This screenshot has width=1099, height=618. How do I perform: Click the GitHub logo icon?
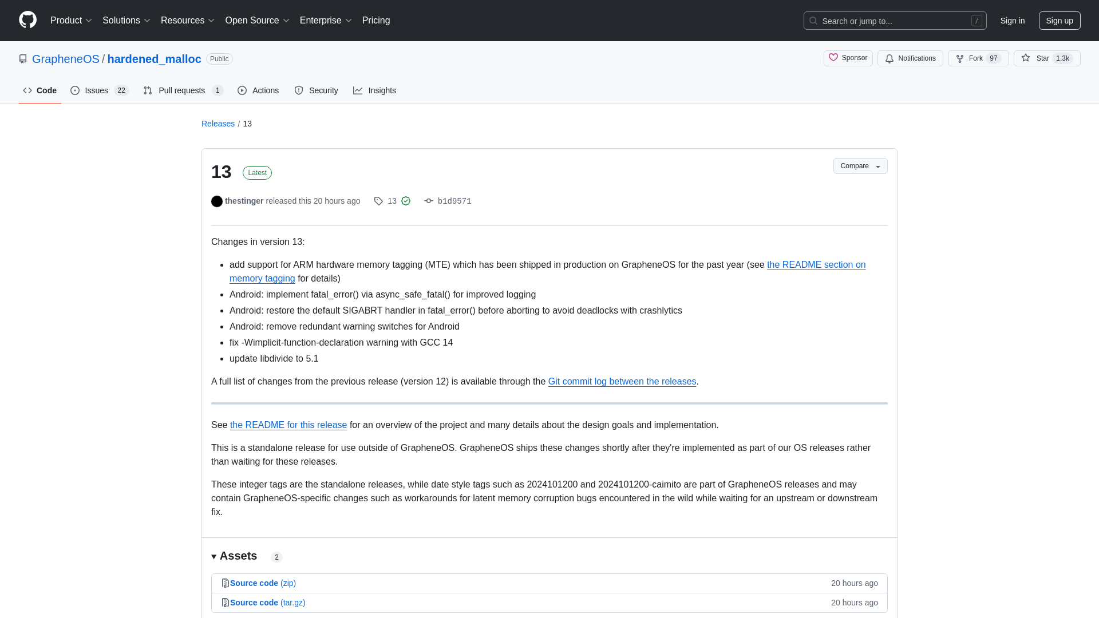[27, 20]
